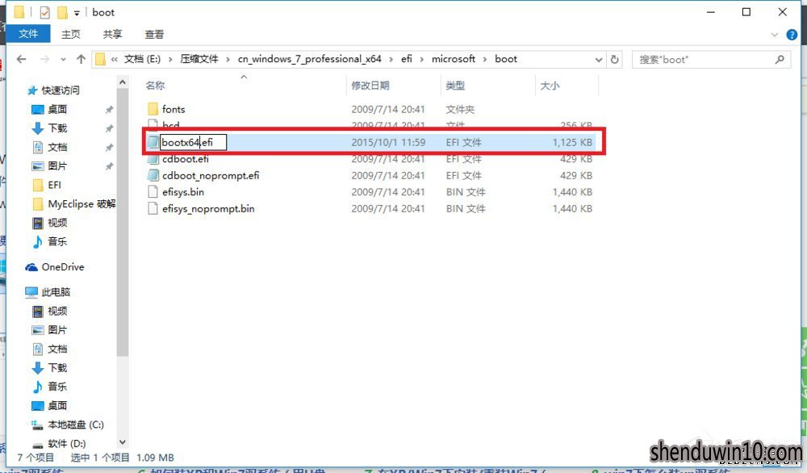This screenshot has height=473, width=807.
Task: Go forward with the right arrow
Action: [x=44, y=59]
